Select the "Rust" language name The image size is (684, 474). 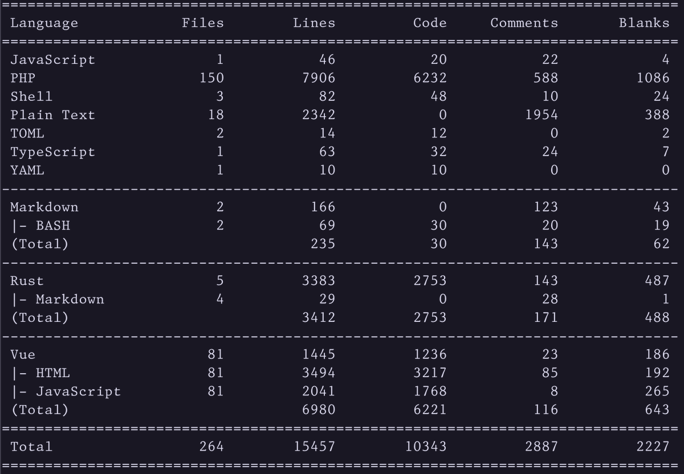tap(27, 280)
